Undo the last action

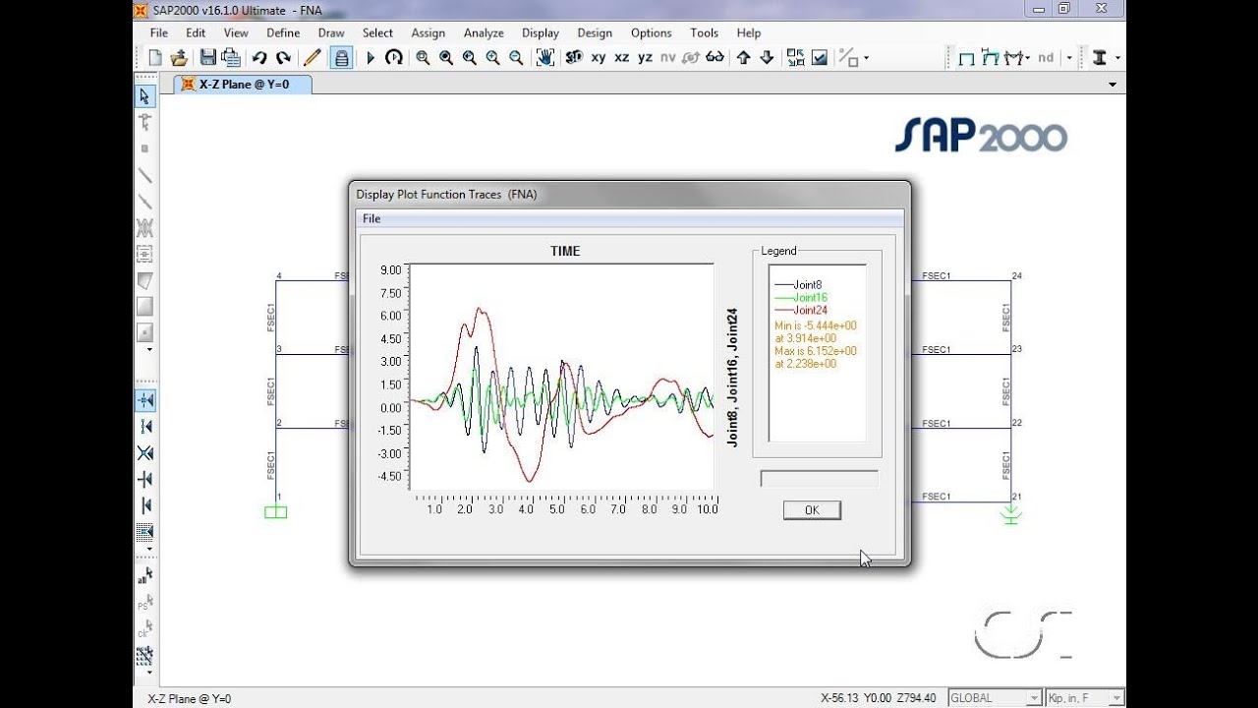259,58
